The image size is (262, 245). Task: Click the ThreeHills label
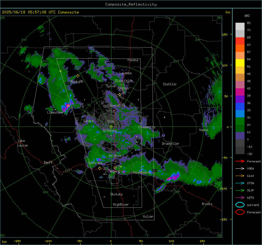click(x=146, y=127)
